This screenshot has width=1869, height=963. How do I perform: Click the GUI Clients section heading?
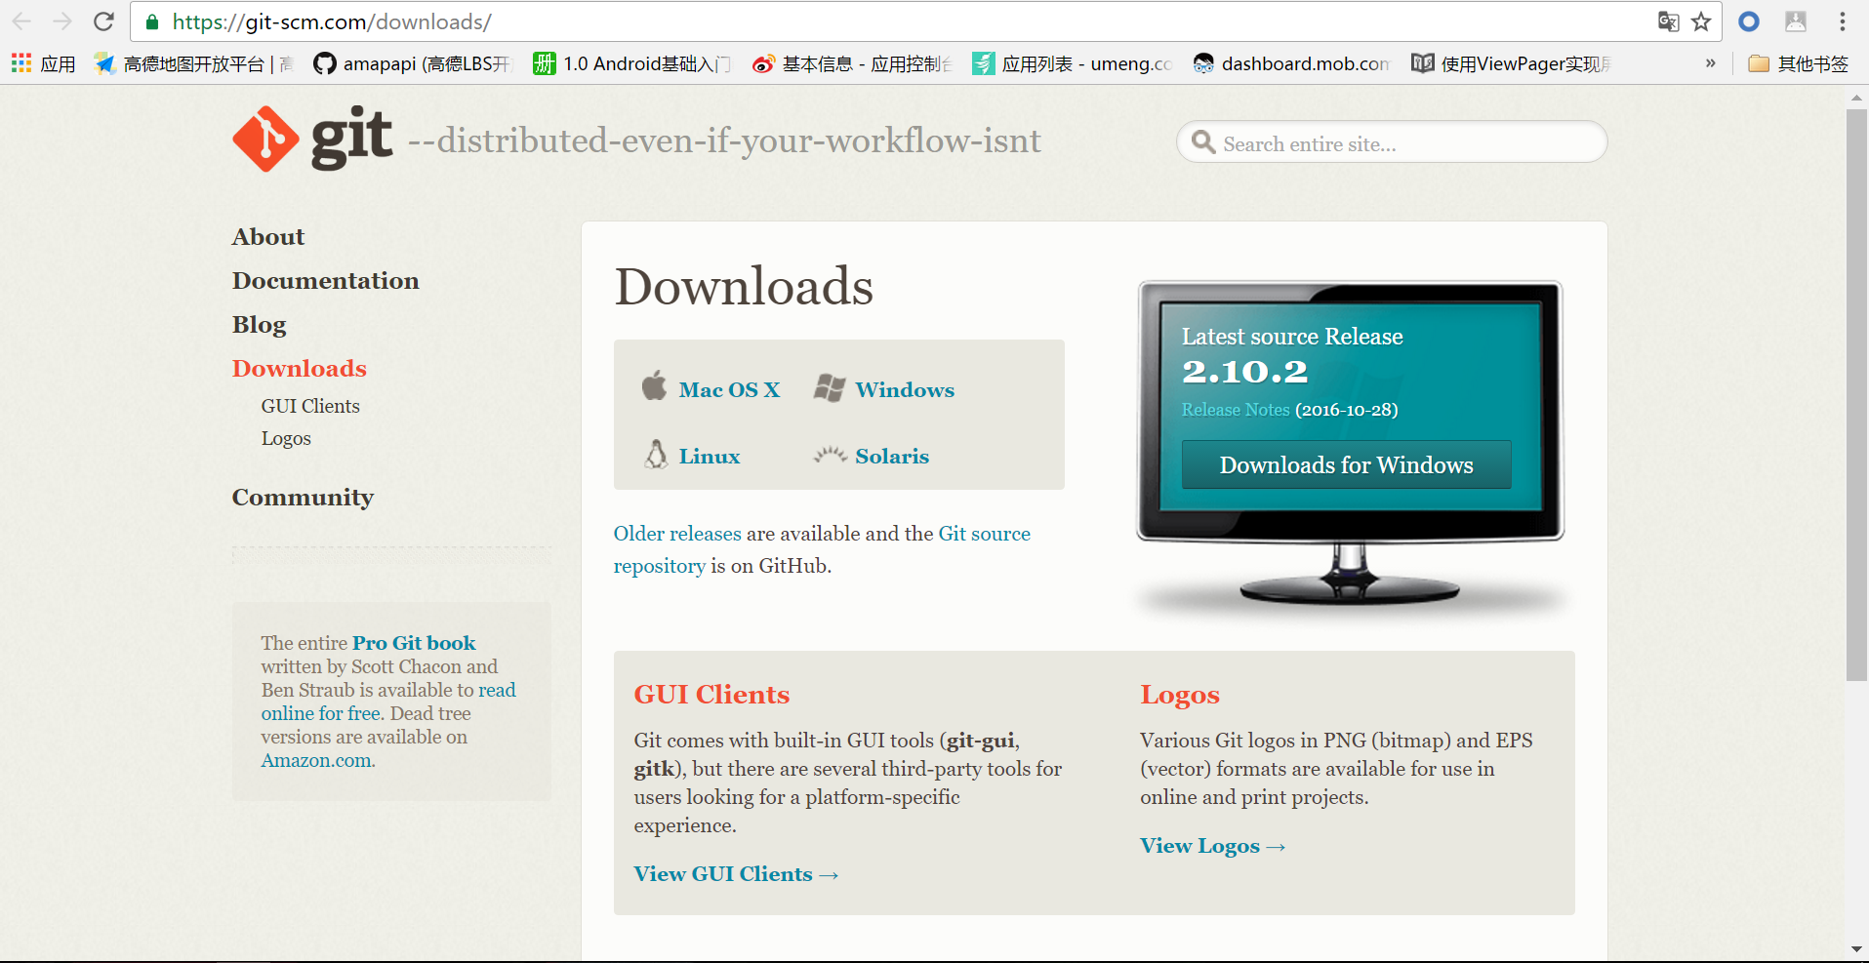(x=711, y=695)
